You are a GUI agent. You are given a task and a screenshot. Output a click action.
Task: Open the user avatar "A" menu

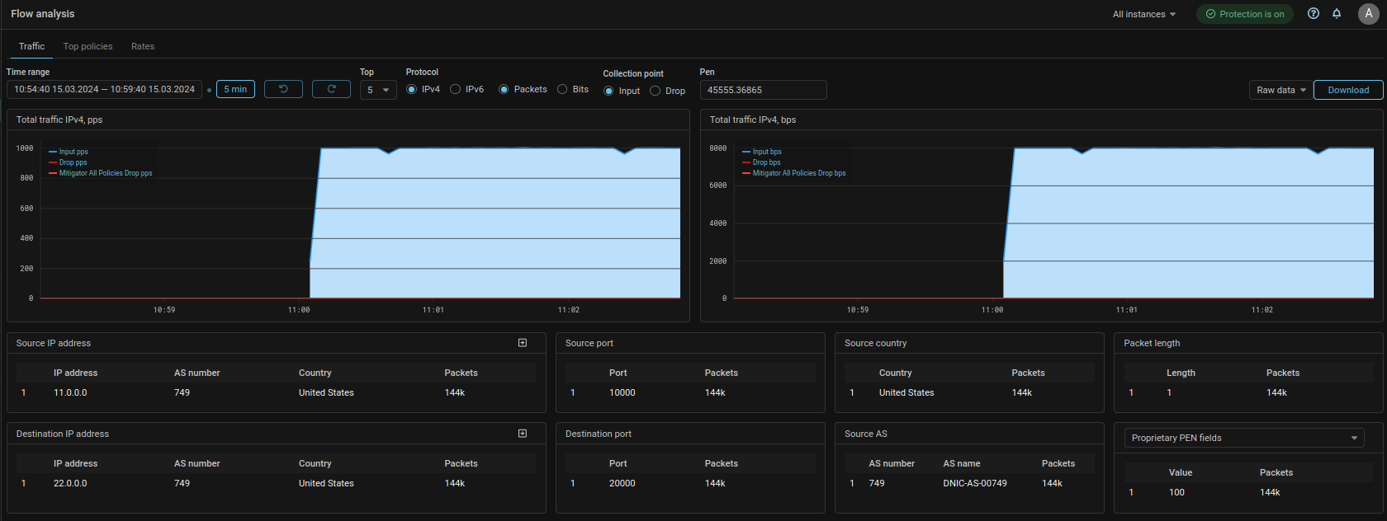point(1368,14)
